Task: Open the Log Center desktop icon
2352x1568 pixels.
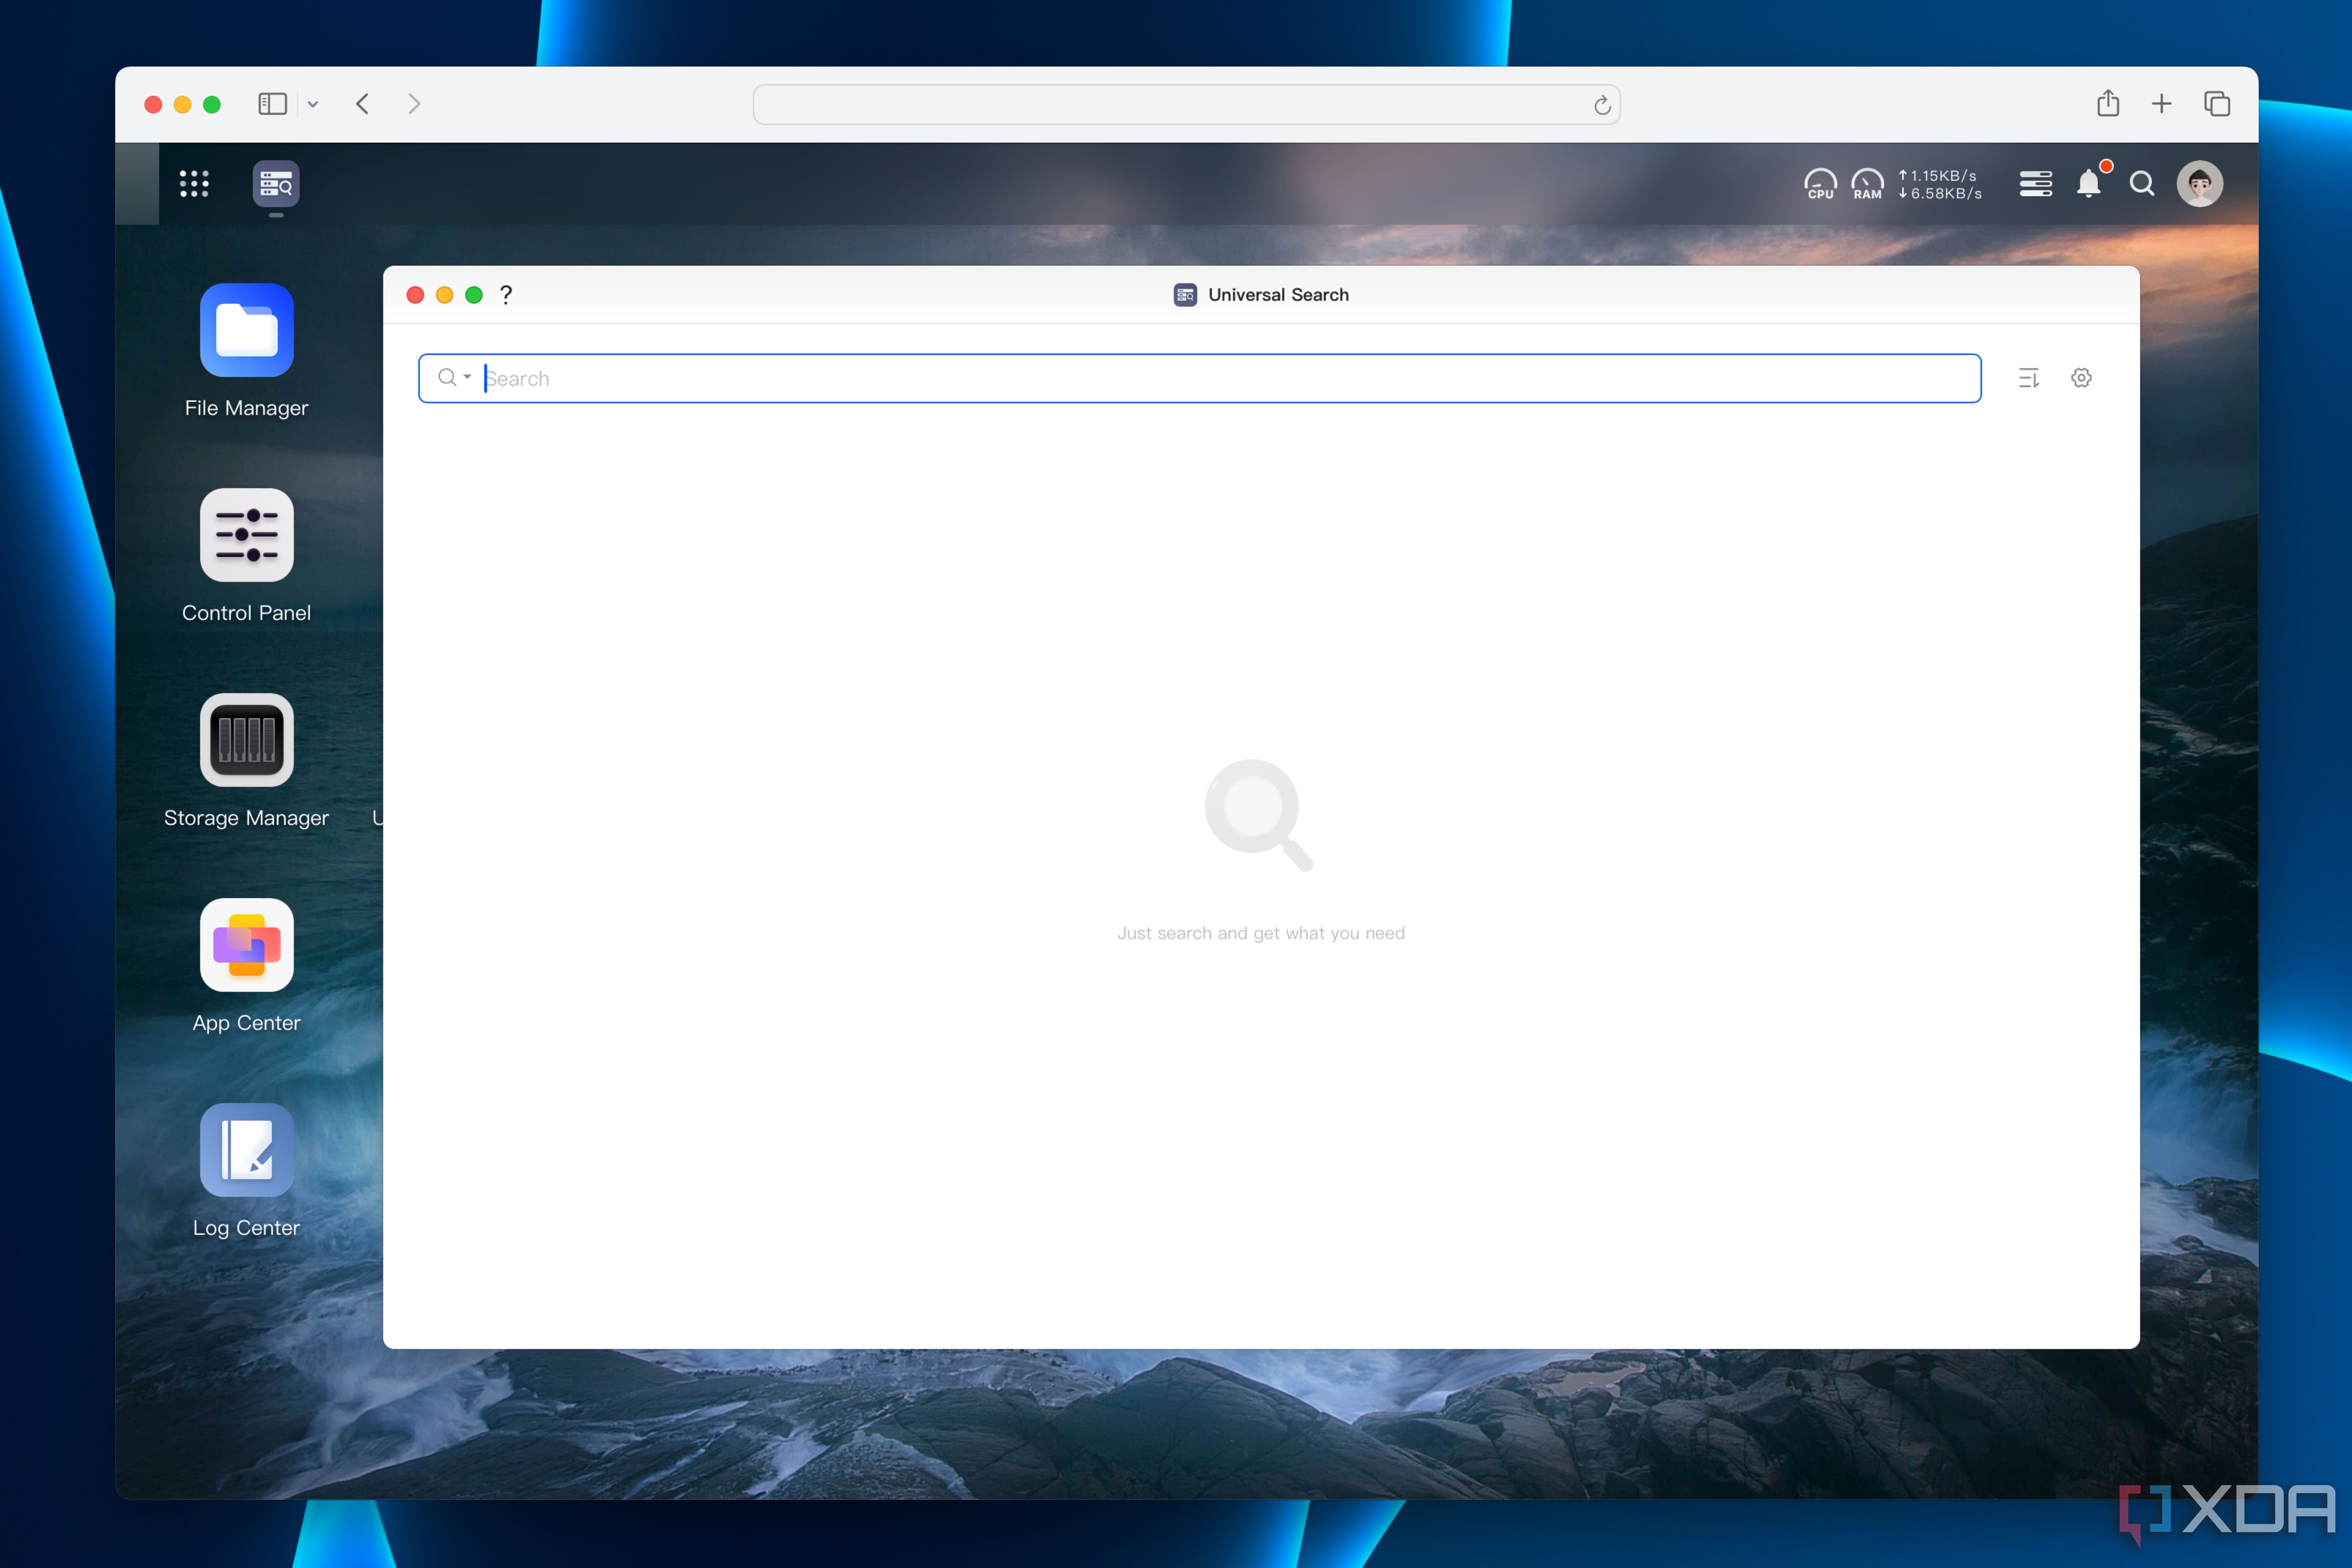Action: pyautogui.click(x=246, y=1150)
